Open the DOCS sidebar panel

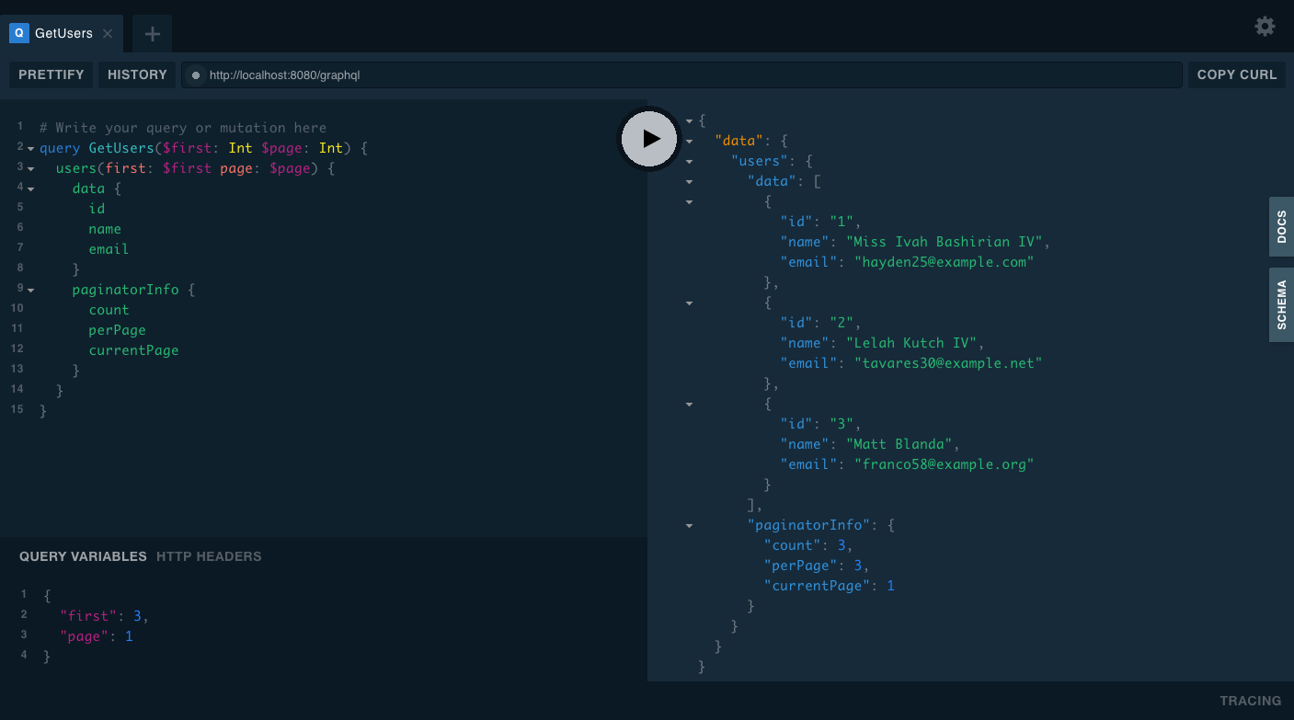pos(1280,226)
